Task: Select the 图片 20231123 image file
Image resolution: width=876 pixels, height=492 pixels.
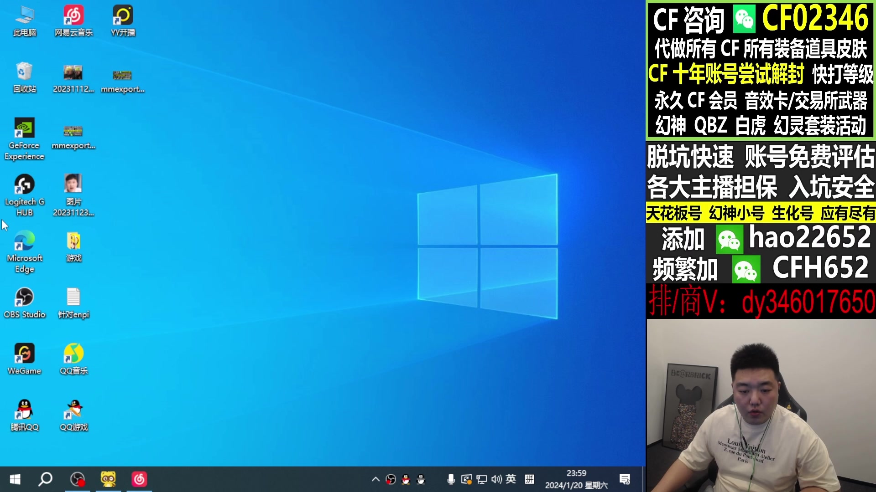Action: [73, 195]
